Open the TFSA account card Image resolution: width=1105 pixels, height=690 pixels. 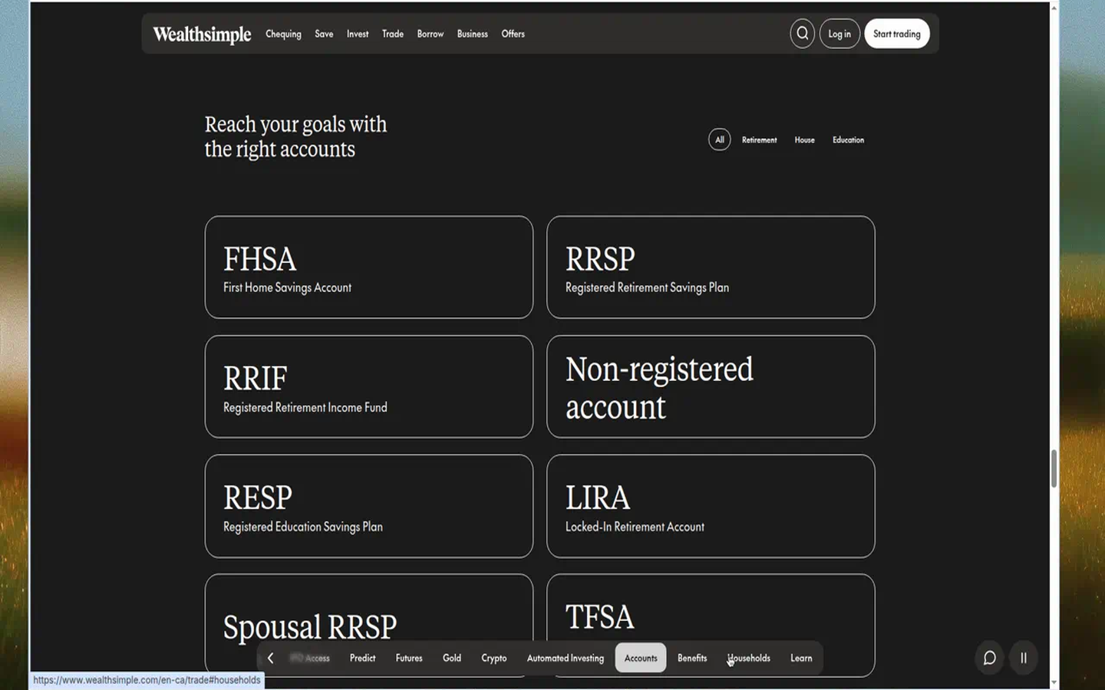click(x=711, y=625)
